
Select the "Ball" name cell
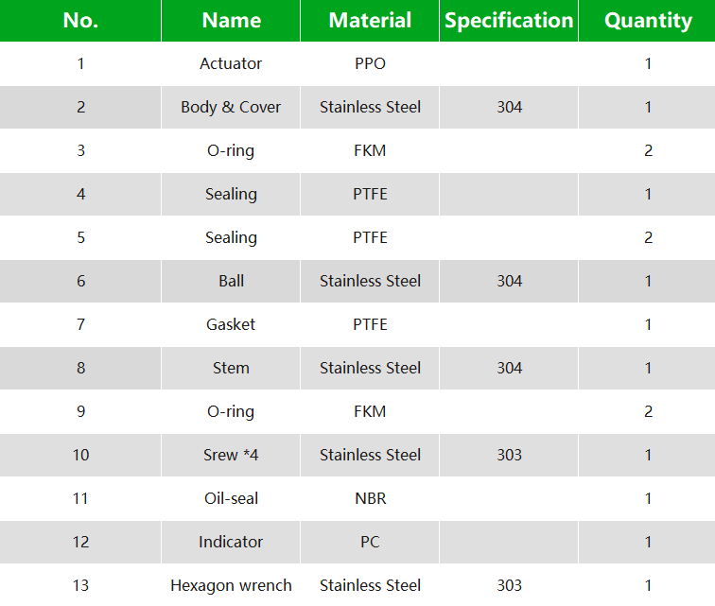coord(231,282)
